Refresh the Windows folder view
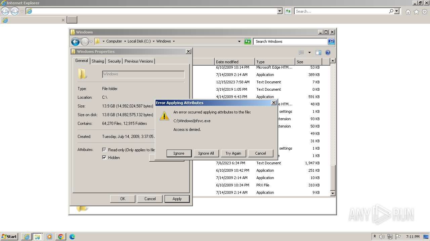Screen dimensions: 430x241 248,42
